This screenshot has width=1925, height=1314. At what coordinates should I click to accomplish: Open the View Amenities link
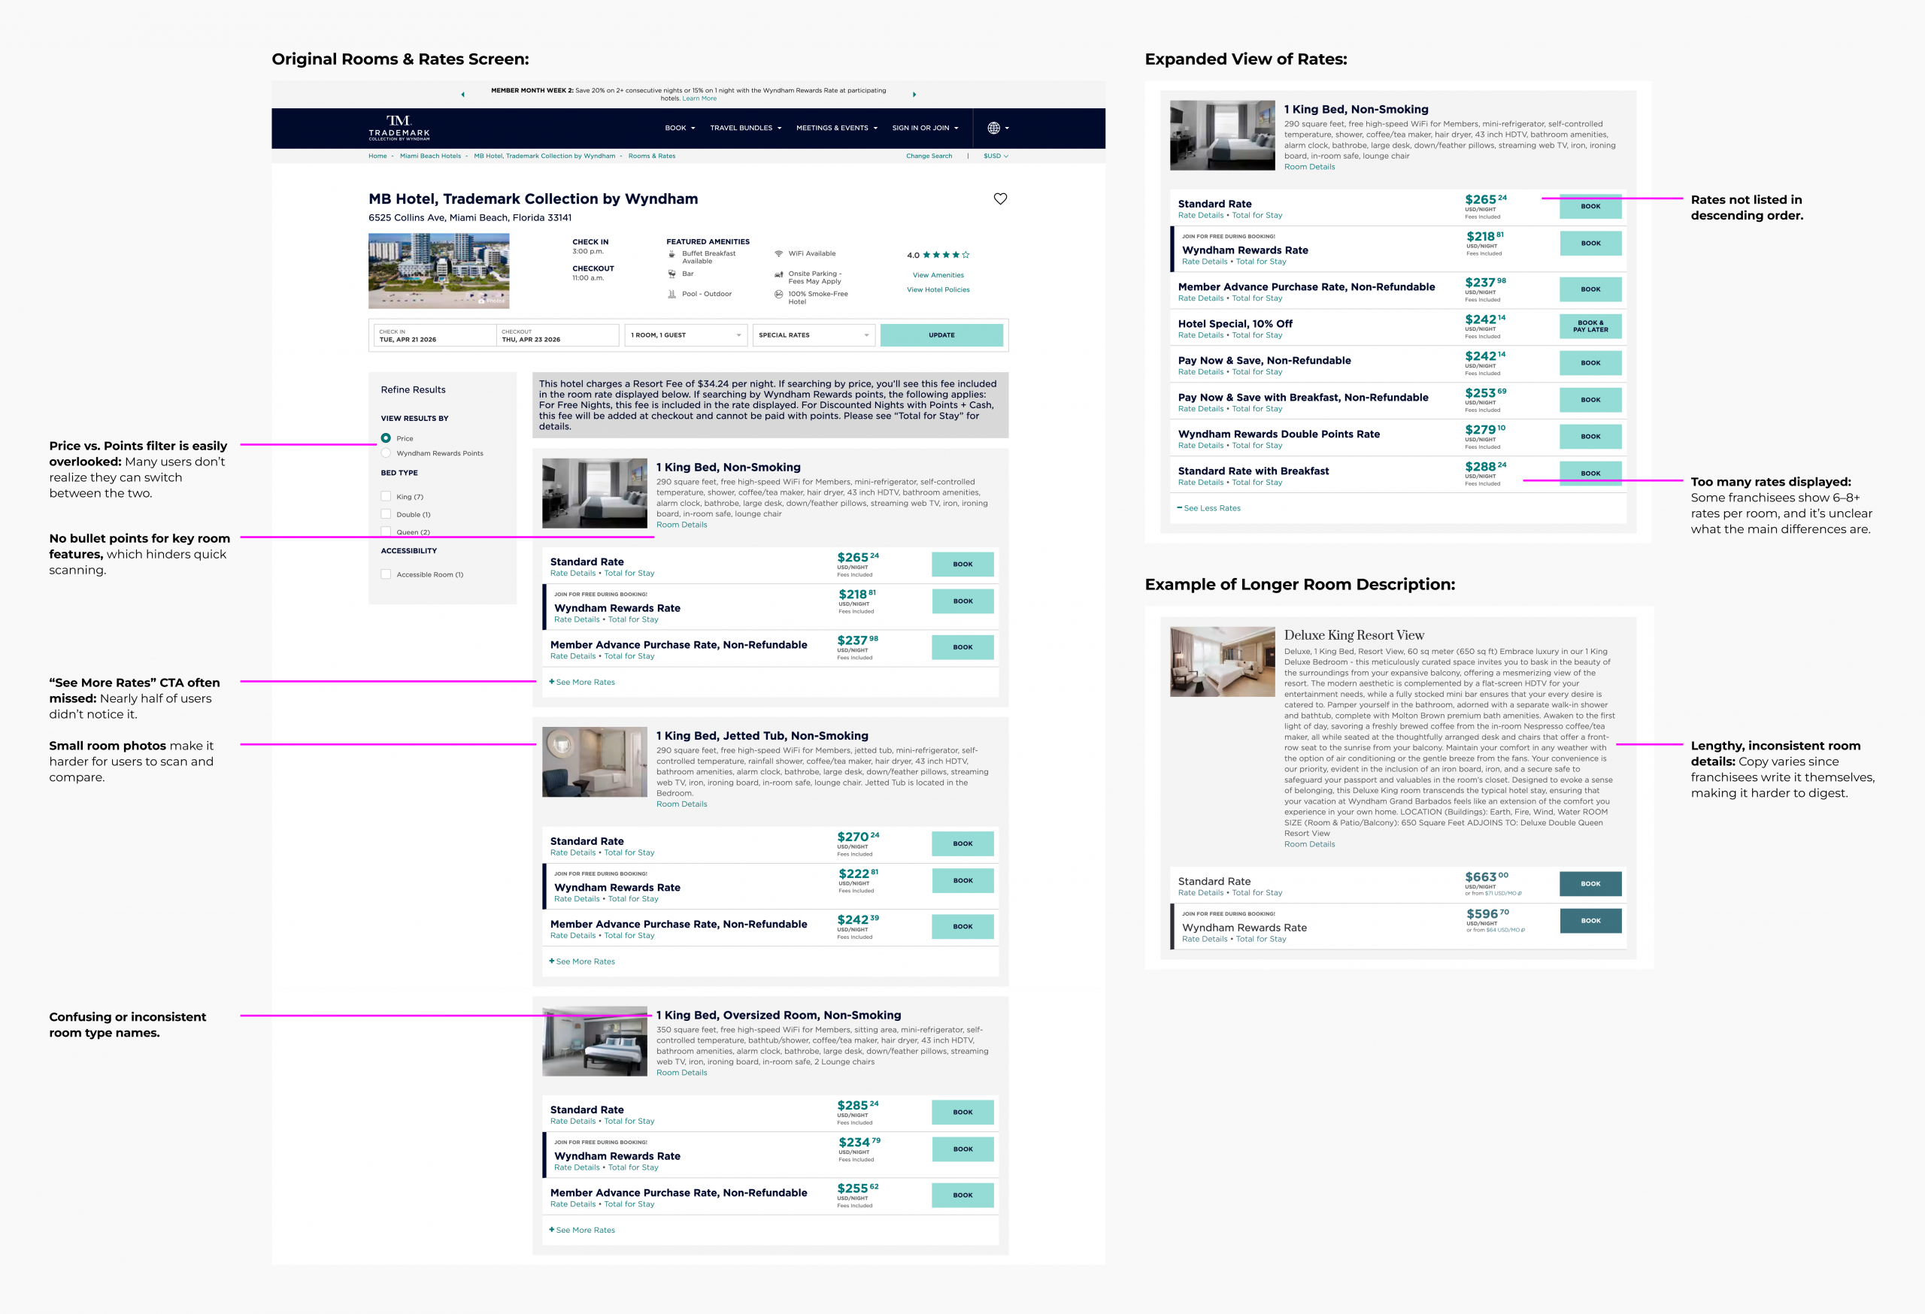tap(938, 275)
